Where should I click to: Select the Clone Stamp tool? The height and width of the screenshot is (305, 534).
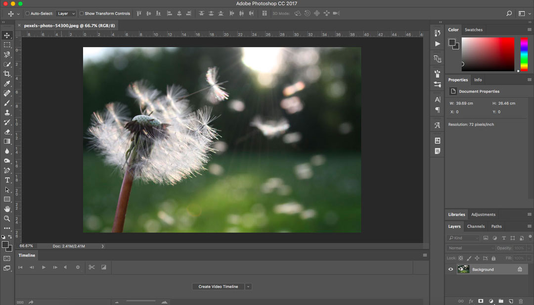click(7, 112)
